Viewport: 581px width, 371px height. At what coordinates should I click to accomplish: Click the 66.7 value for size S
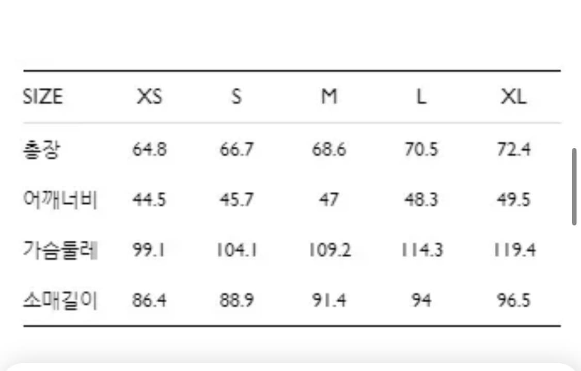(x=236, y=150)
